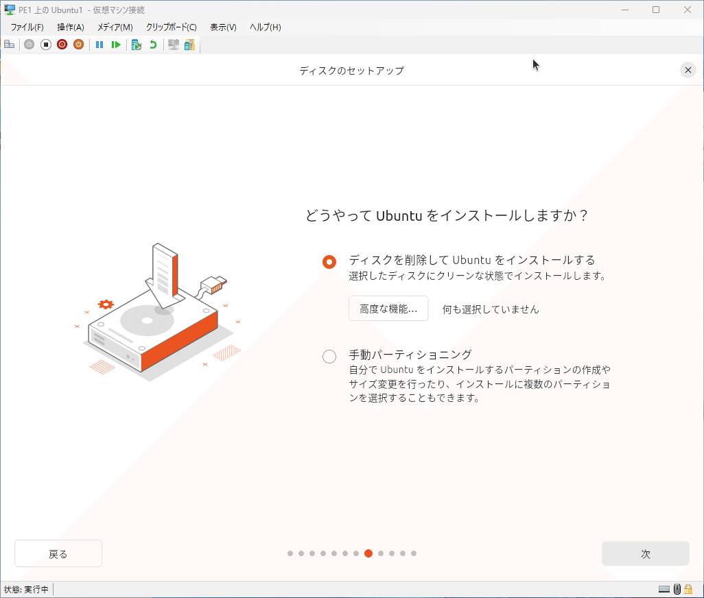Shut down the VM with the red power icon
704x598 pixels.
click(62, 45)
